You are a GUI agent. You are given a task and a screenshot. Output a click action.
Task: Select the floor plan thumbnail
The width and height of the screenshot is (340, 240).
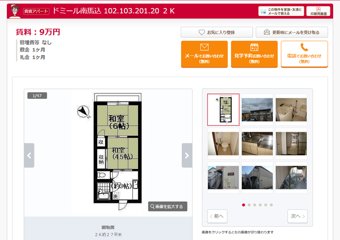point(223,110)
